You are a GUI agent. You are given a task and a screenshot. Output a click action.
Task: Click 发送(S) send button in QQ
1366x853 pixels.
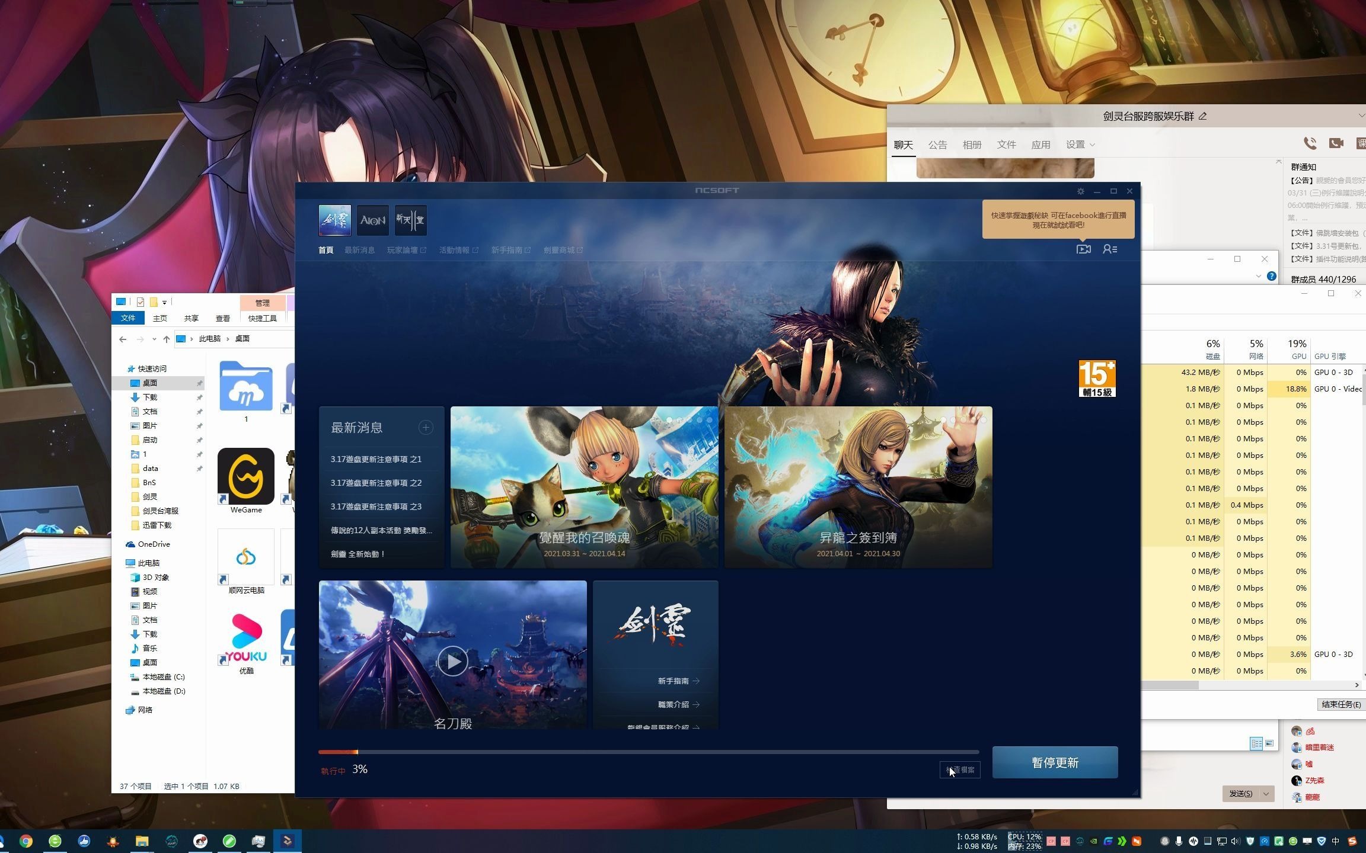[1241, 793]
